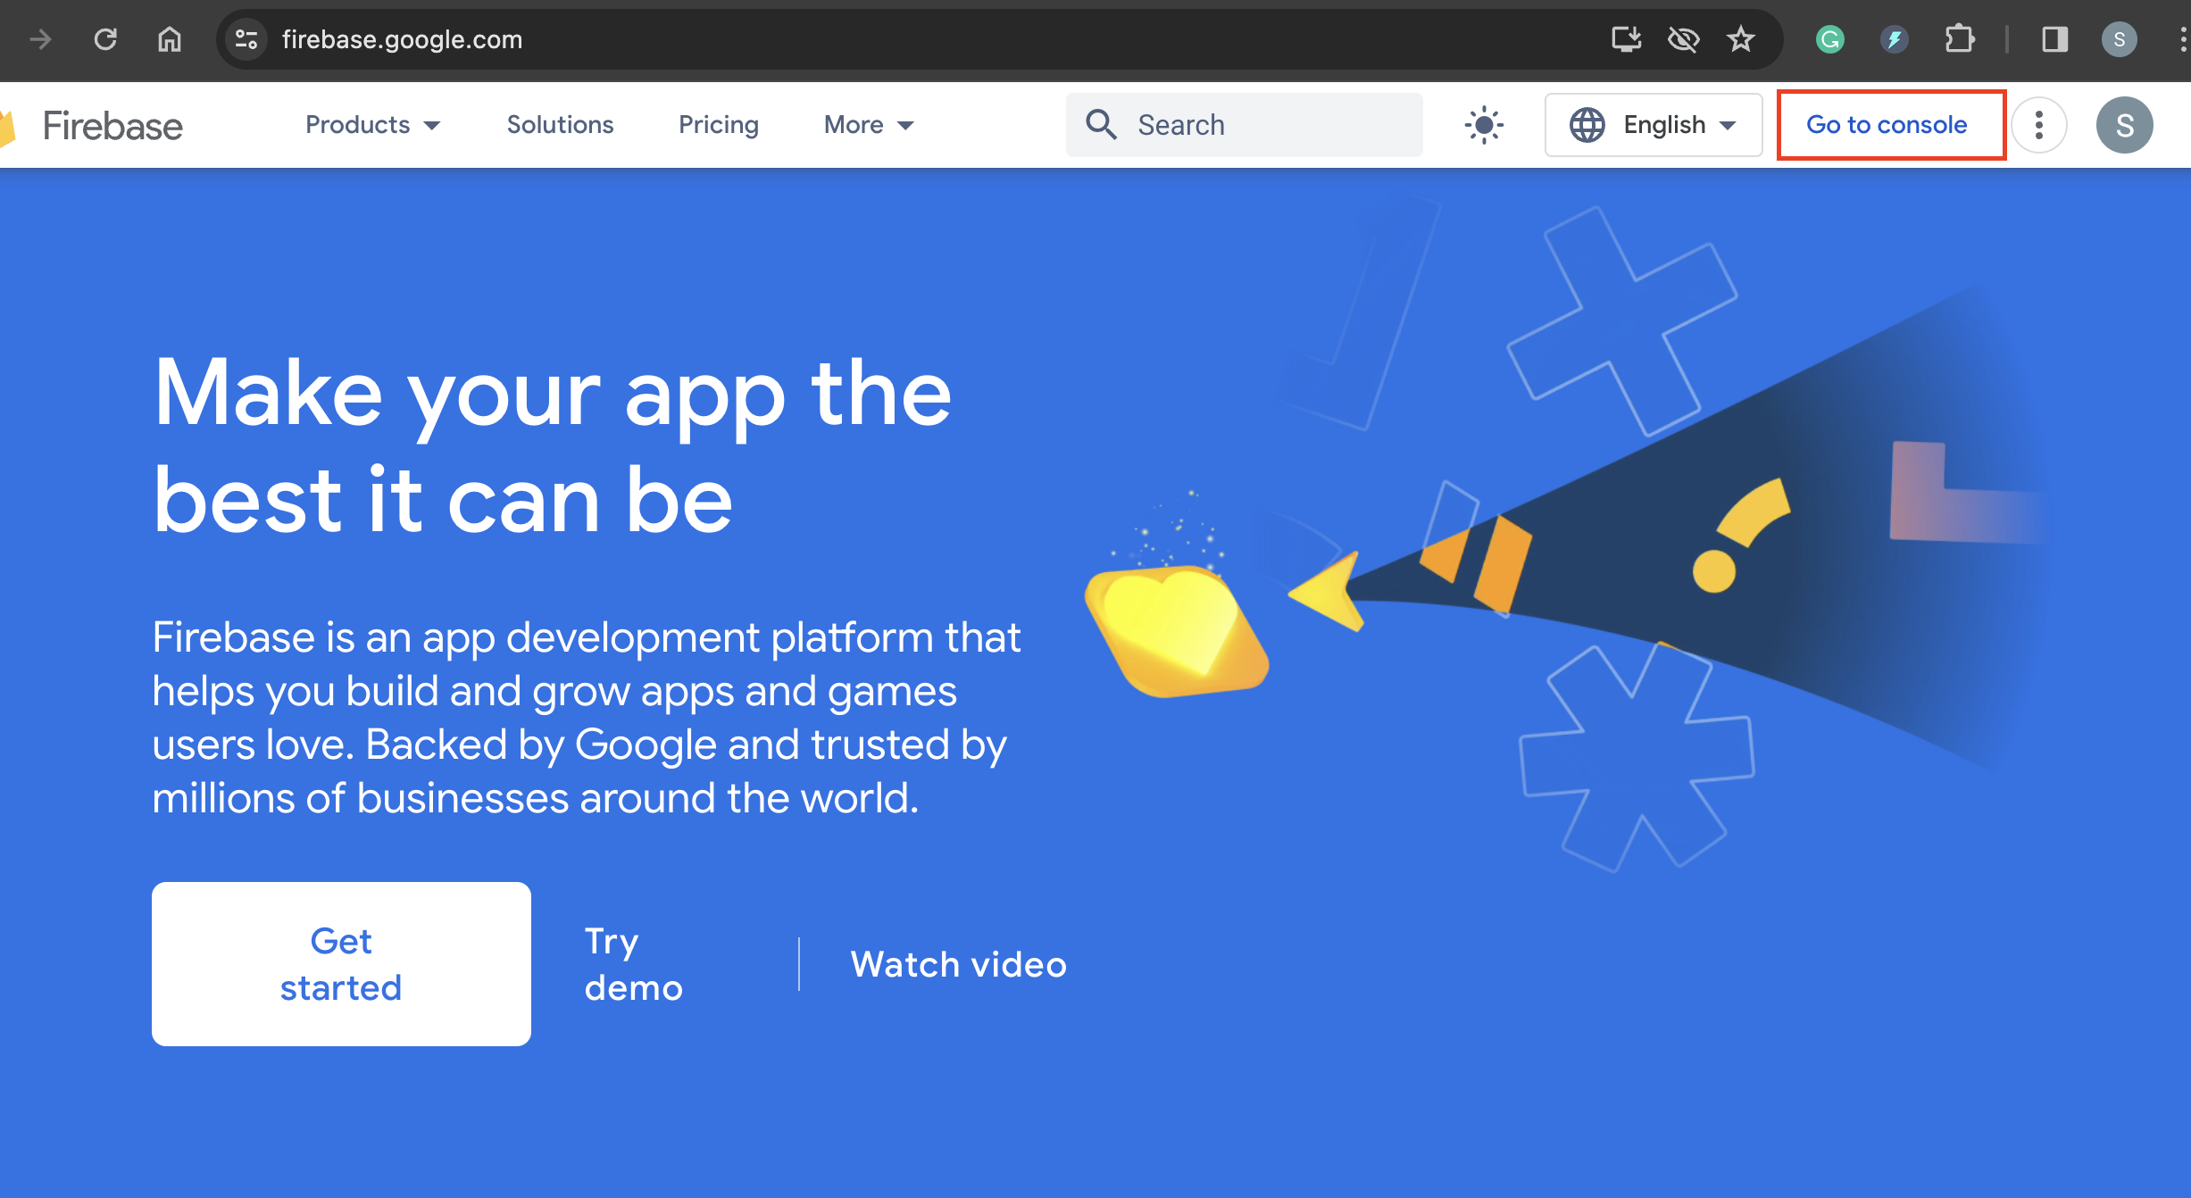Image resolution: width=2191 pixels, height=1198 pixels.
Task: Expand the More dropdown menu
Action: click(869, 125)
